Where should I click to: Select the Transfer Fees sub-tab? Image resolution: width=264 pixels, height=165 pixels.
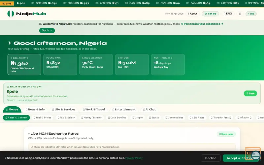click(x=221, y=118)
